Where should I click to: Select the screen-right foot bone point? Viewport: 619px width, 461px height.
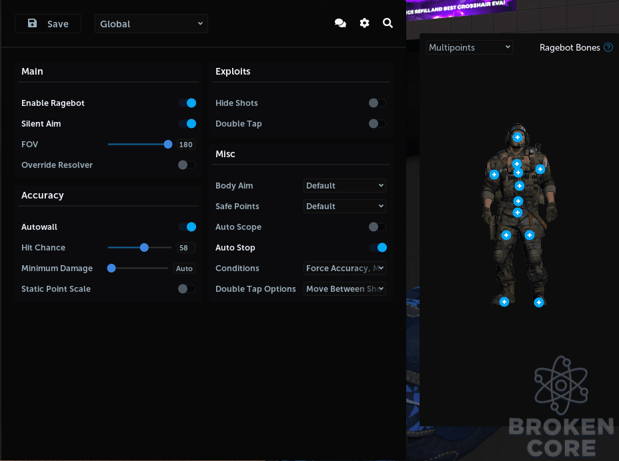pyautogui.click(x=539, y=302)
